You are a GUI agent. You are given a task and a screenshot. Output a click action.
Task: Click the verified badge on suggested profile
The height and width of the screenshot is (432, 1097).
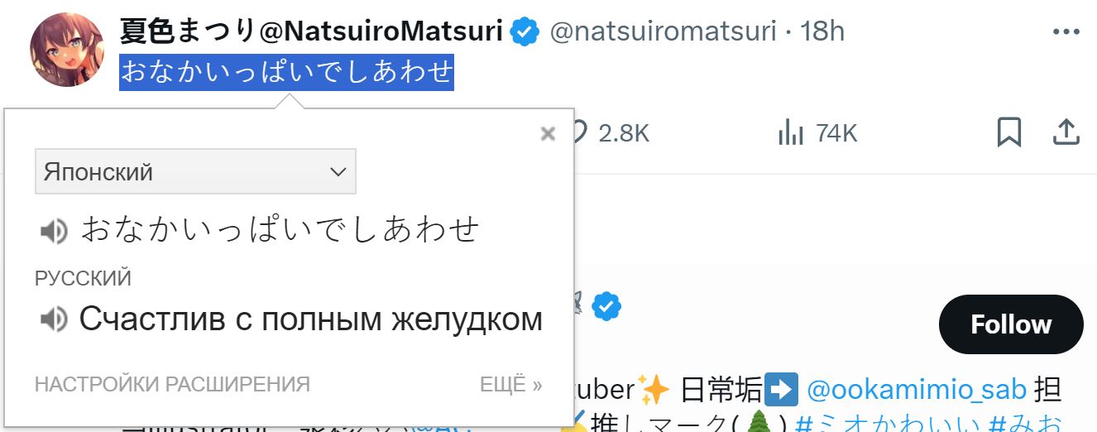pyautogui.click(x=606, y=306)
